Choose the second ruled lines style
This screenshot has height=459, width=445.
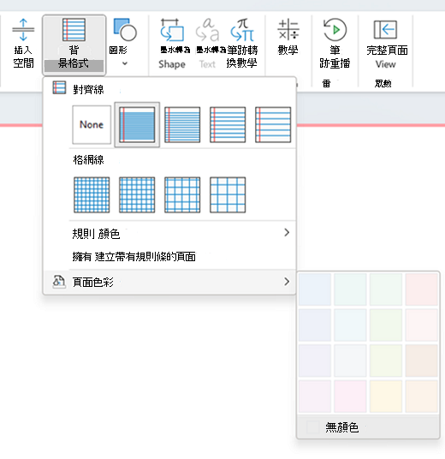point(182,125)
